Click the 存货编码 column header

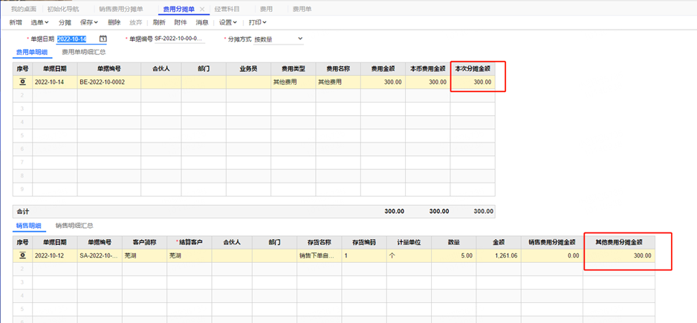tap(364, 243)
